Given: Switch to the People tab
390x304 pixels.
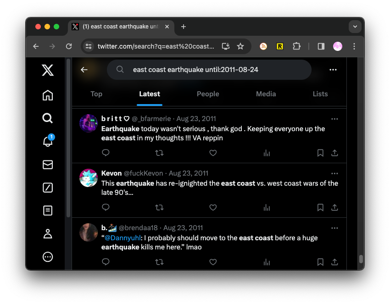Looking at the screenshot, I should 208,94.
